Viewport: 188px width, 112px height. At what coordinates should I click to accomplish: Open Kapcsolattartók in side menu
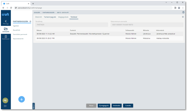click(18, 39)
